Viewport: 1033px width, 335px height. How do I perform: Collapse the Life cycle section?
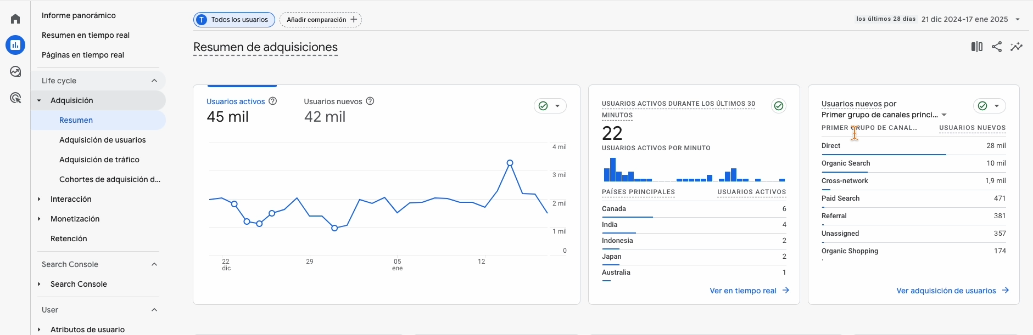point(154,81)
